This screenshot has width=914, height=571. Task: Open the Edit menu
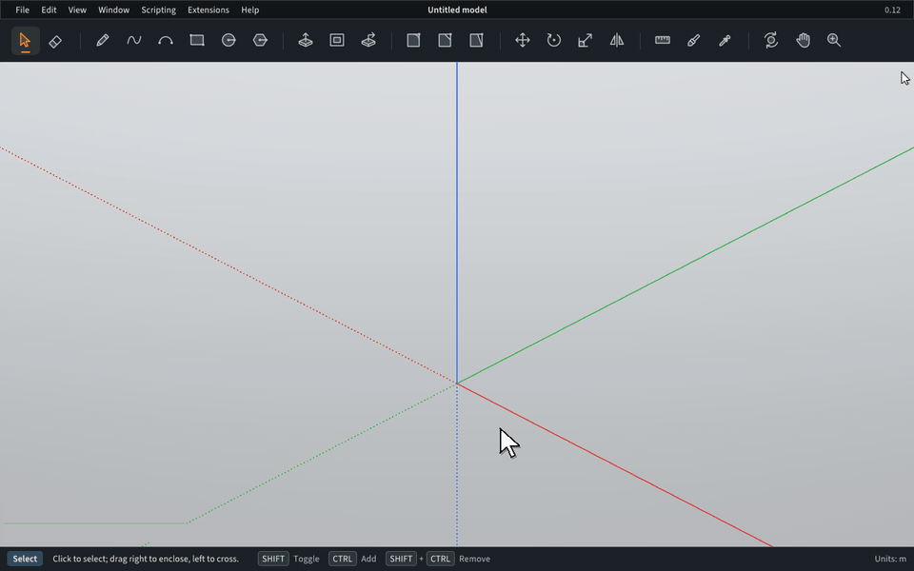49,10
